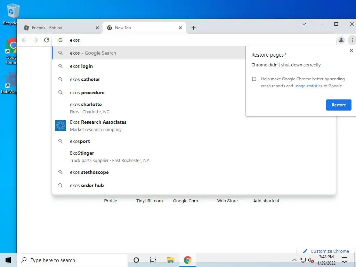Pick the 'ekos procedure' suggestion

(x=149, y=92)
